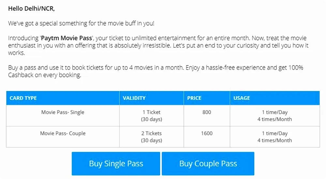Click the '4 movies in a month' text
This screenshot has width=326, height=179.
pyautogui.click(x=156, y=68)
